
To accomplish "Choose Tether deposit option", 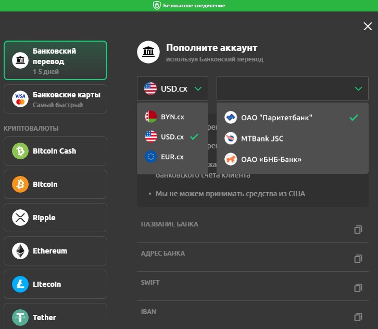I will (55, 316).
